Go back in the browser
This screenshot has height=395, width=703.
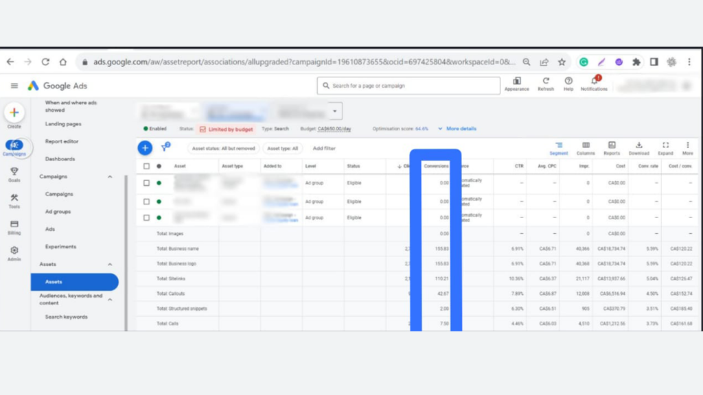click(10, 62)
